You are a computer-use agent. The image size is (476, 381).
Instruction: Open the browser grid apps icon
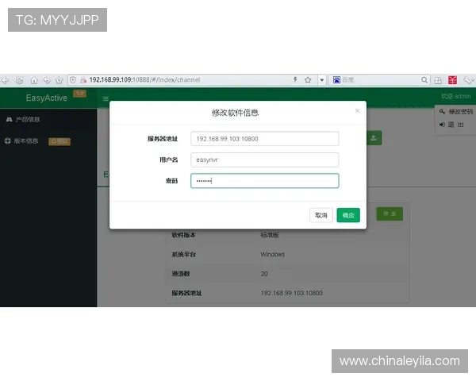coord(438,80)
